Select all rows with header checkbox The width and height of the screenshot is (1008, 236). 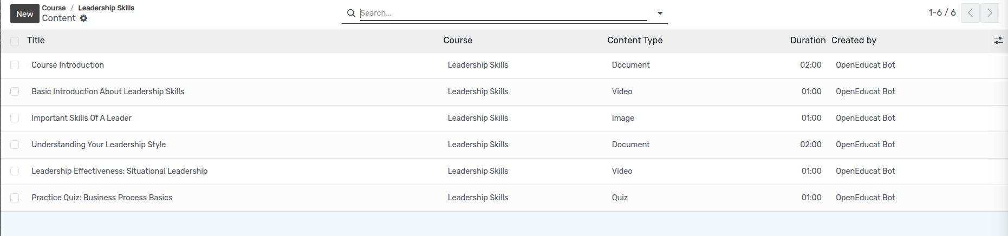pyautogui.click(x=15, y=41)
